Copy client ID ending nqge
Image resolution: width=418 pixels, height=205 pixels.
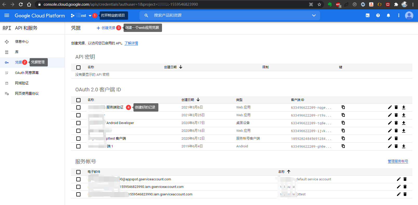point(343,107)
